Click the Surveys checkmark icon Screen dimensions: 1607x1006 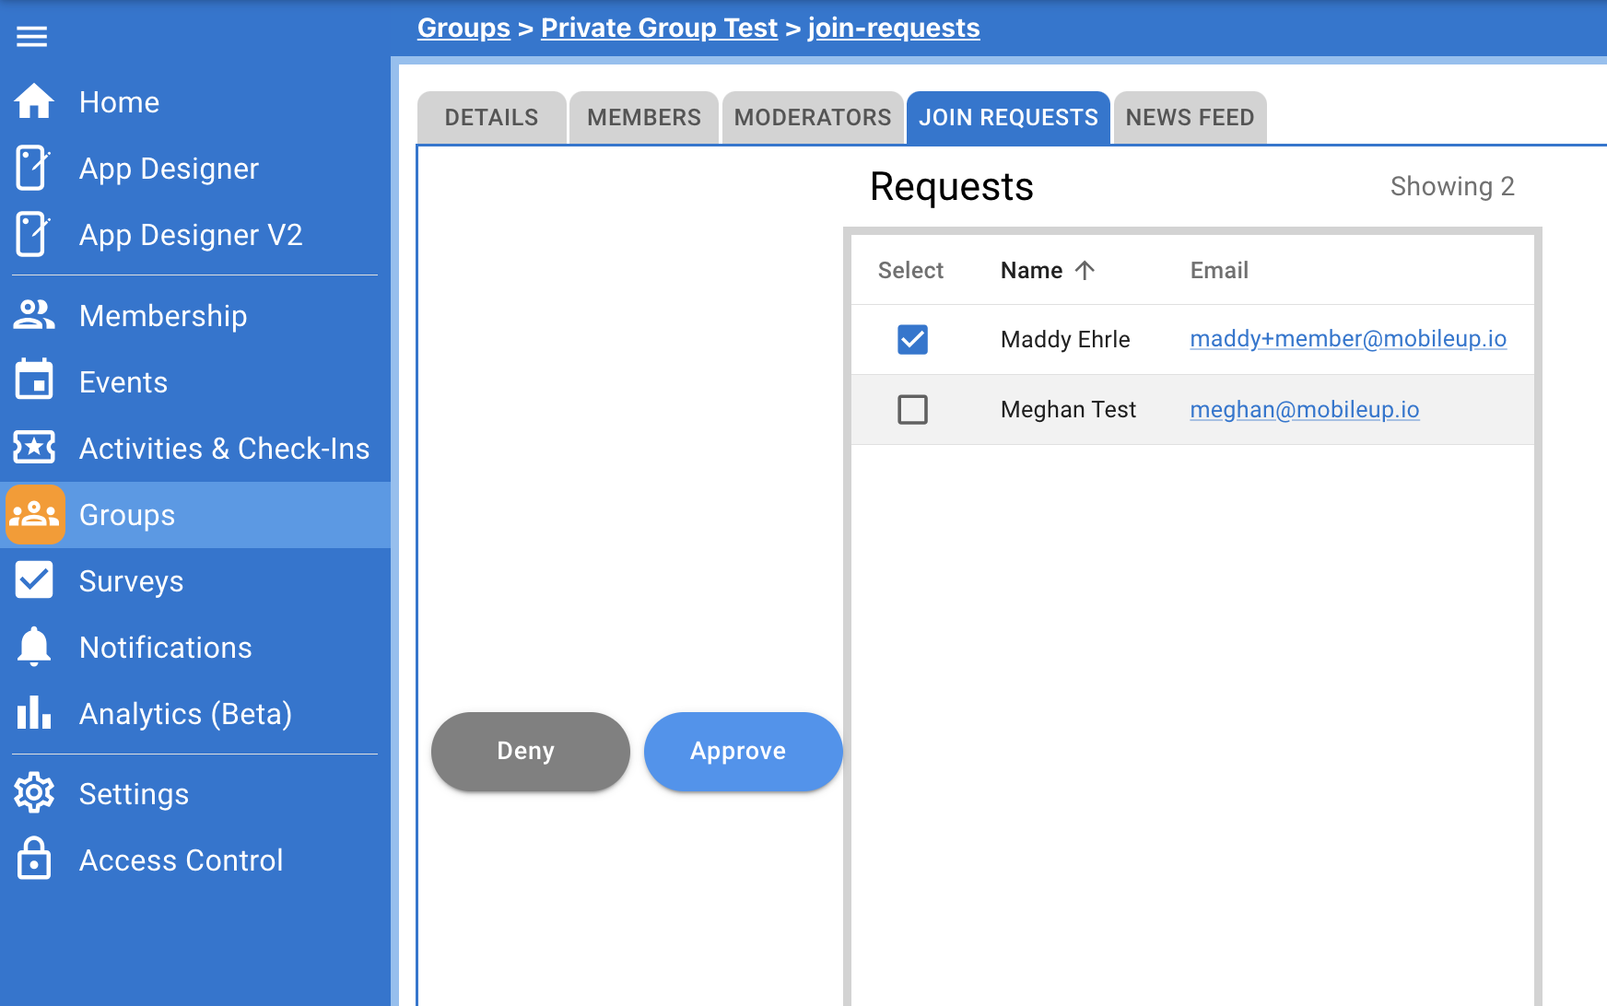[34, 580]
